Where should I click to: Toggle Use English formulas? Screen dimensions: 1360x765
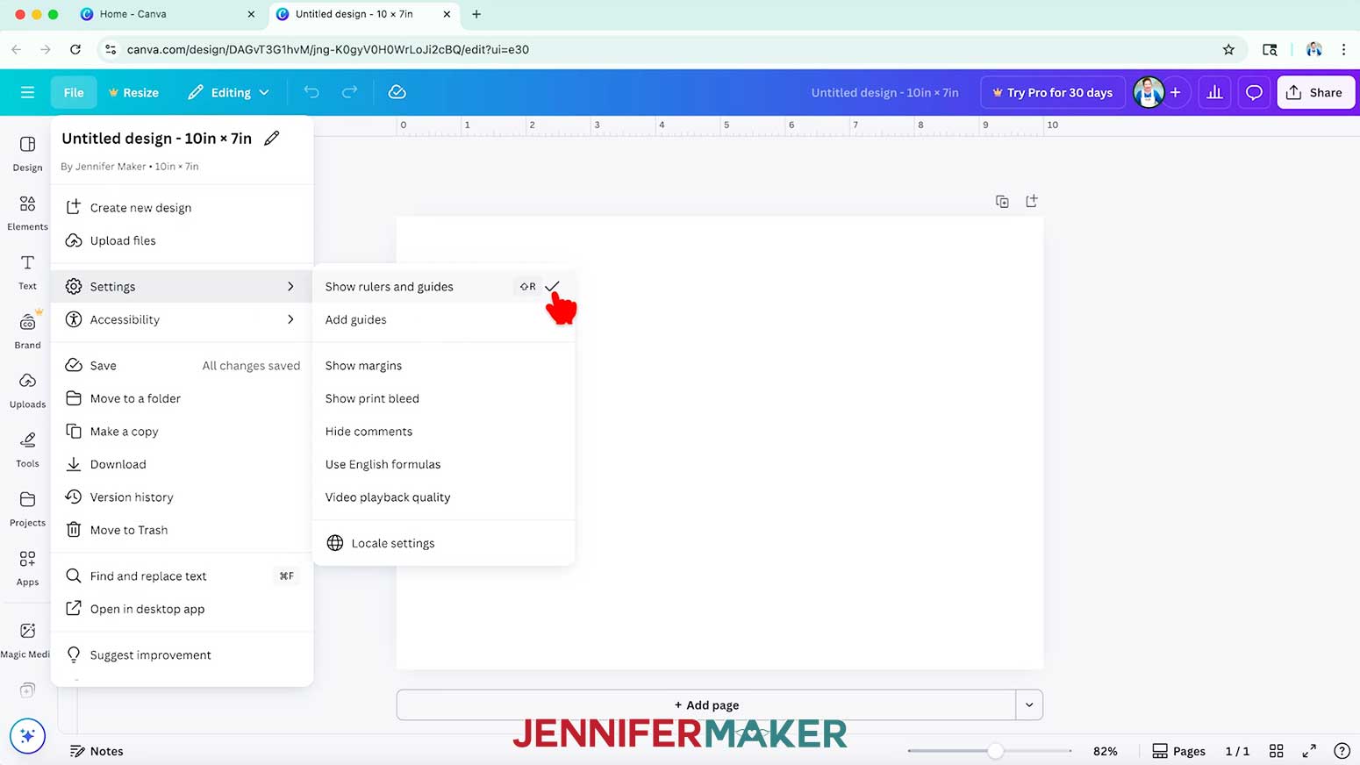tap(443, 464)
